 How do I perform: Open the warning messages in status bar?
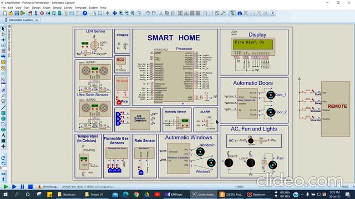[x=47, y=187]
